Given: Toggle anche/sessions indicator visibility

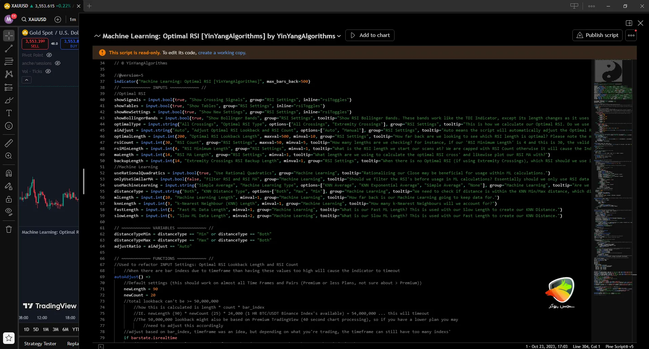Looking at the screenshot, I should pyautogui.click(x=58, y=63).
